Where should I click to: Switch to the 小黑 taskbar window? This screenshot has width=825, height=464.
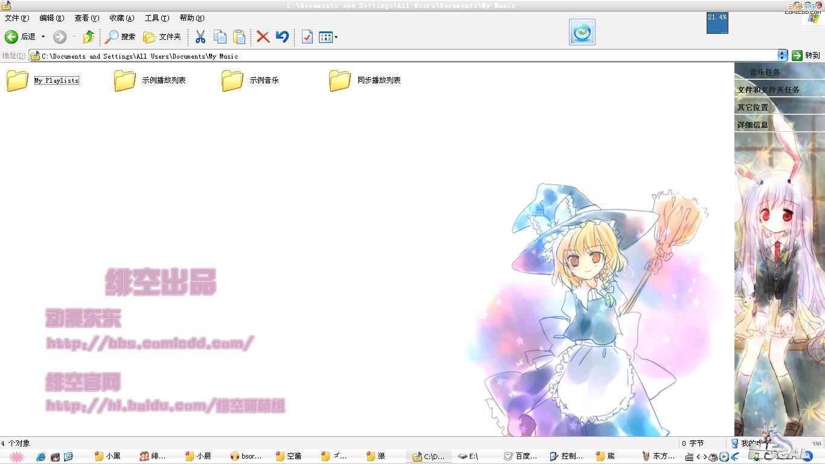[x=108, y=457]
